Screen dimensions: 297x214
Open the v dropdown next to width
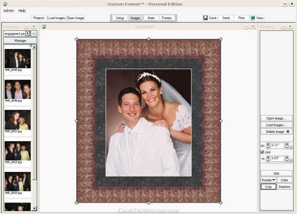tap(291, 148)
